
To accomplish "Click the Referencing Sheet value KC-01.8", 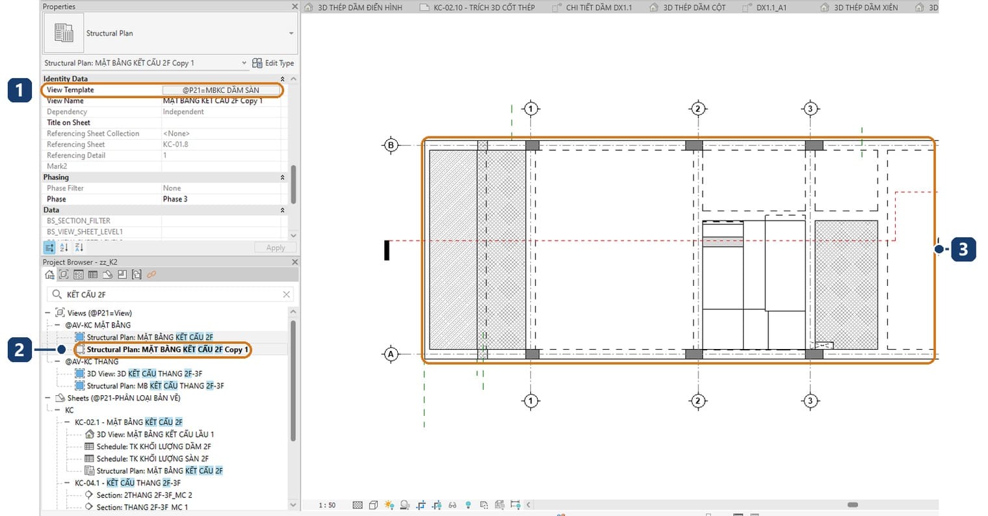I will [x=221, y=144].
